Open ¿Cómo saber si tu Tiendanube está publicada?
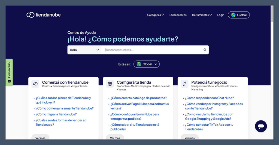The image size is (279, 145). [x=135, y=127]
